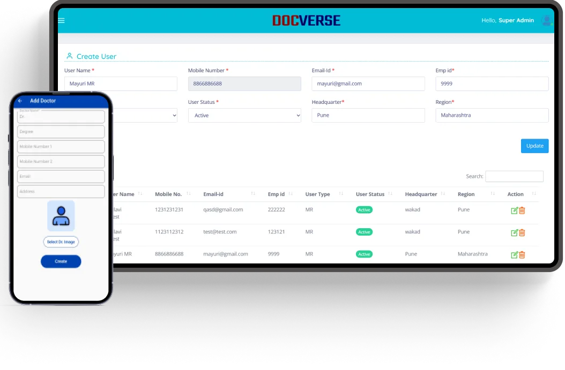Delete the test@test.com user row
The image size is (565, 370).
[522, 233]
